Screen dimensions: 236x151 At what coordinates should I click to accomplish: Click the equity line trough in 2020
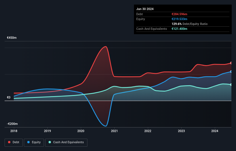click(106, 126)
